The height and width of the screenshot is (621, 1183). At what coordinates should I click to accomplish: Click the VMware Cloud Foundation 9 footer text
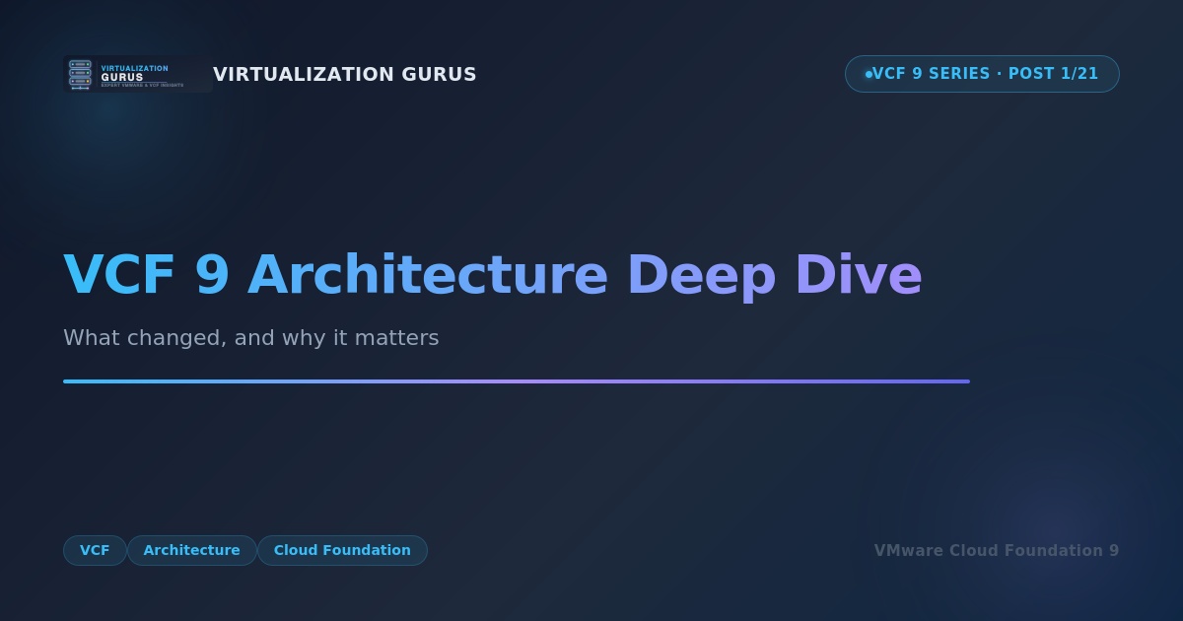pos(997,551)
